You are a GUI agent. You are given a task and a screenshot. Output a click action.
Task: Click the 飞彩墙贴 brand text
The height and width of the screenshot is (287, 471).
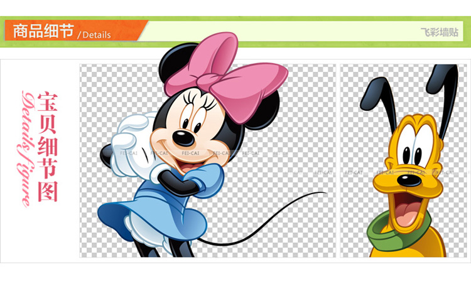coord(440,32)
